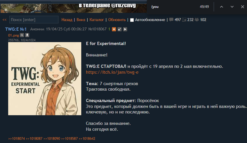The height and width of the screenshot is (143, 247).
Task: Click the play icon in post header
Action: pyautogui.click(x=125, y=29)
